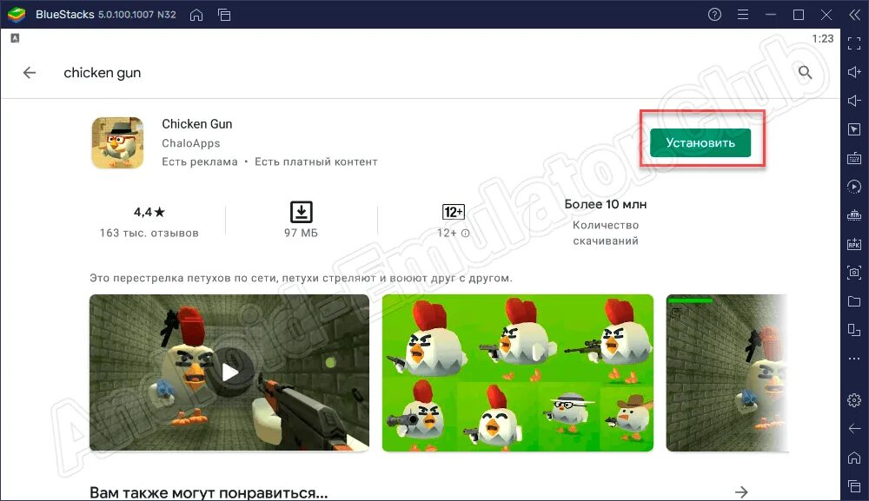869x501 pixels.
Task: Go to Android home using sidebar home icon
Action: coord(854,458)
